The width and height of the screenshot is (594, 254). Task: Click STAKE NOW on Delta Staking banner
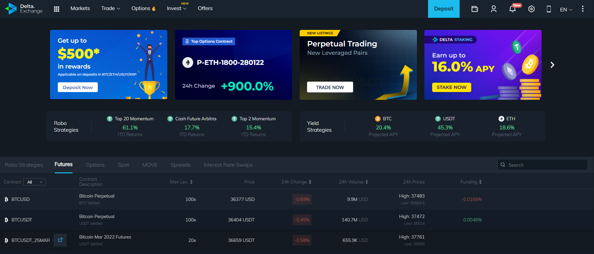coord(452,87)
